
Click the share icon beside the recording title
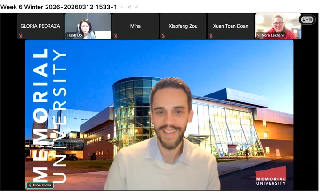point(129,7)
